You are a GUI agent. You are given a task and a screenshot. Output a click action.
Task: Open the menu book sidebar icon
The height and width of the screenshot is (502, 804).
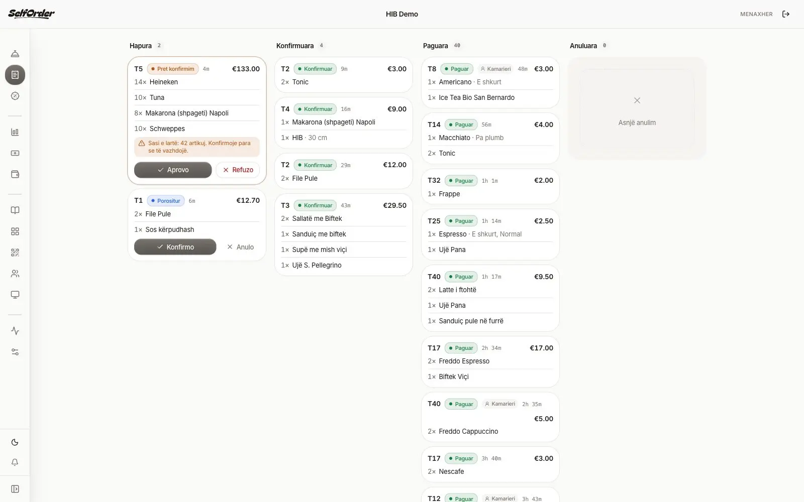pos(15,210)
